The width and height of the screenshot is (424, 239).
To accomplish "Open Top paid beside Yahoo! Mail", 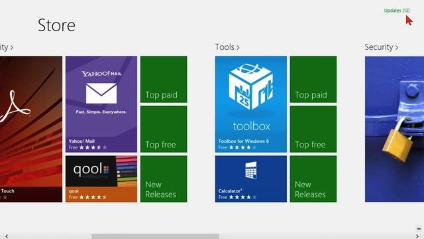I will (164, 80).
